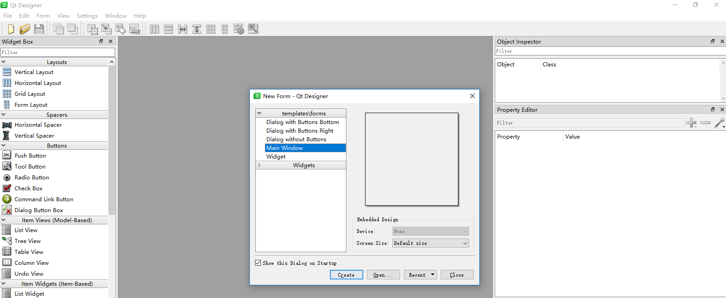The width and height of the screenshot is (726, 298).
Task: Open the Help menu
Action: tap(140, 15)
